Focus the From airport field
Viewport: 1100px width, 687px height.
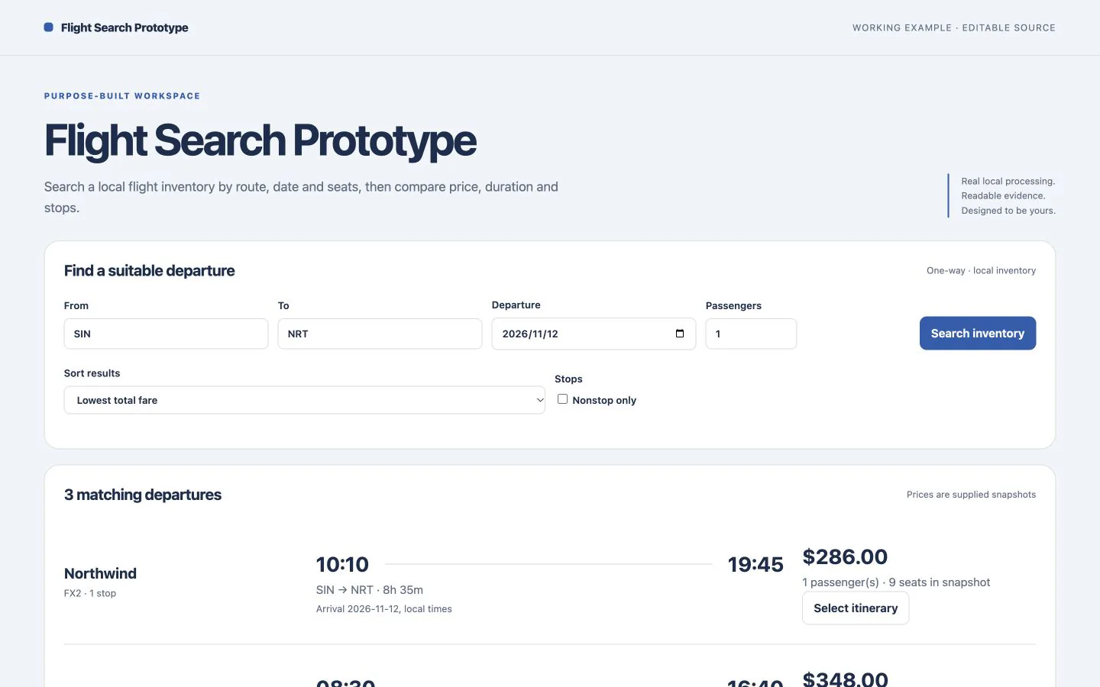[166, 334]
